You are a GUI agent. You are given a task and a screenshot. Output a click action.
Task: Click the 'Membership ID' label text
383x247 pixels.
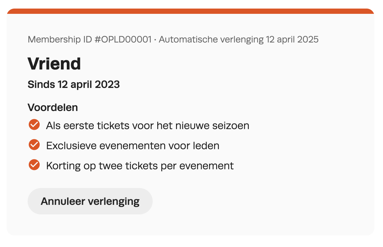(60, 40)
